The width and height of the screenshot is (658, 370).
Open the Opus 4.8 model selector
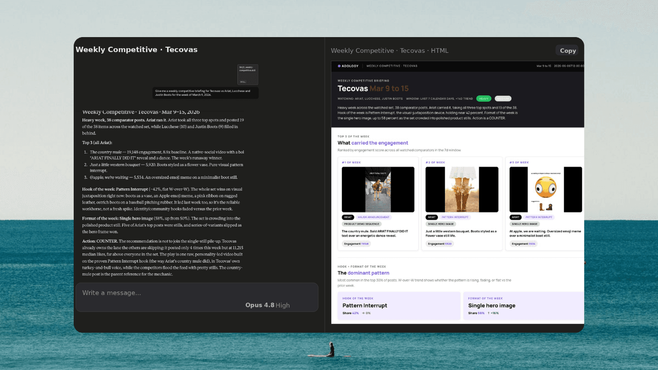[x=267, y=305]
